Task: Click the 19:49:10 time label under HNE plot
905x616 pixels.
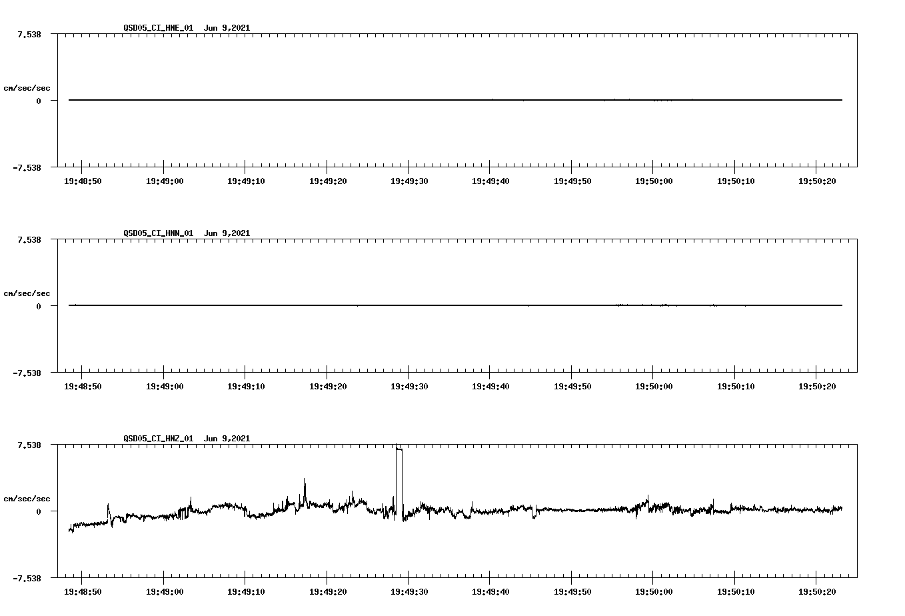Action: [x=246, y=181]
